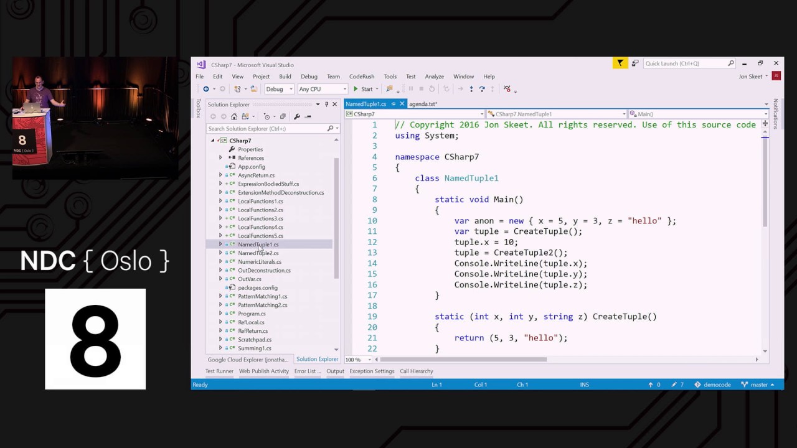Screen dimensions: 797x448
Task: Expand the Program.cs tree node
Action: 220,314
